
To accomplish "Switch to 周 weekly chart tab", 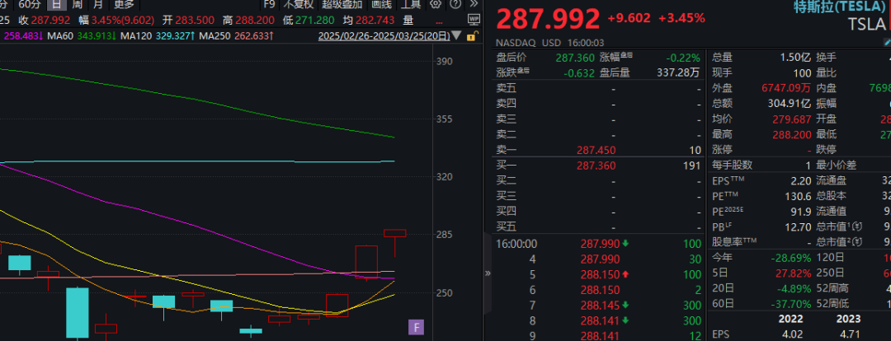I will (x=78, y=5).
